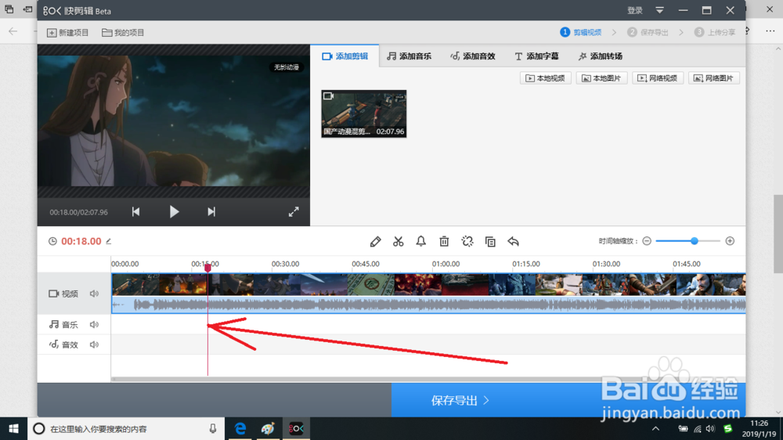Click the copy clip icon
This screenshot has width=783, height=440.
(x=490, y=242)
